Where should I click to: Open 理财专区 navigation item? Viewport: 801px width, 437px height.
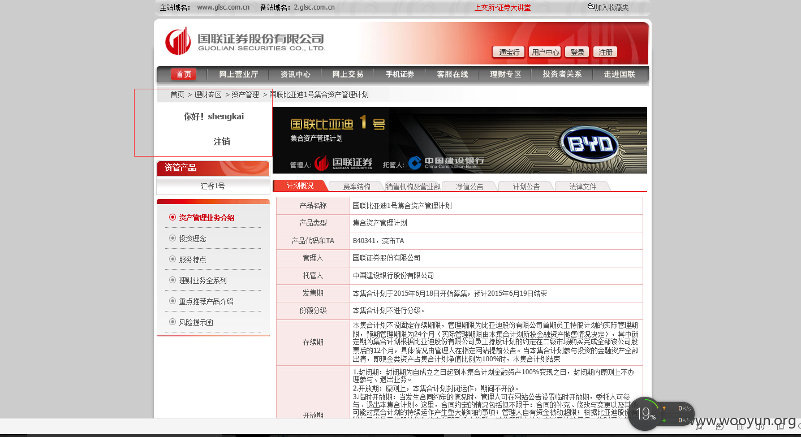(505, 74)
